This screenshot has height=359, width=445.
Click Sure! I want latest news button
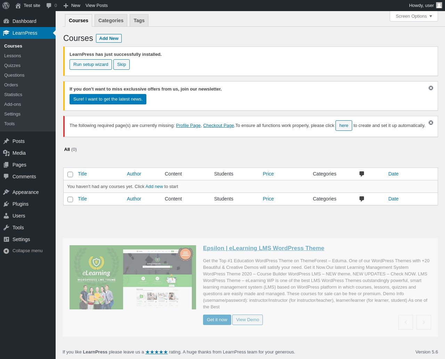[x=108, y=99]
